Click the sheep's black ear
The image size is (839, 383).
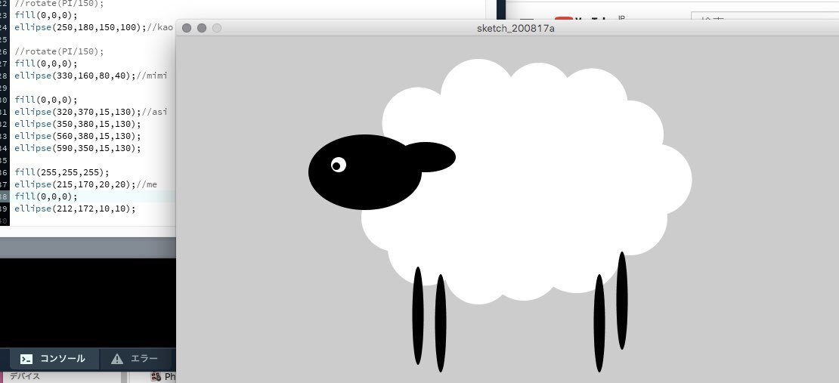click(x=431, y=156)
